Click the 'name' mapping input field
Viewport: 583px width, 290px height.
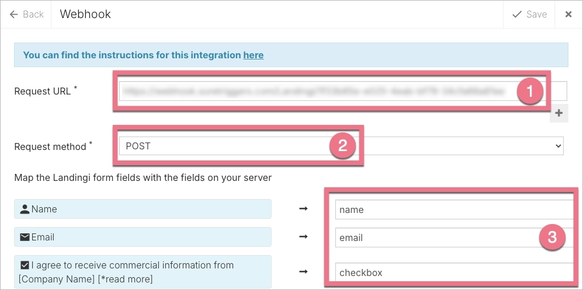(x=432, y=209)
